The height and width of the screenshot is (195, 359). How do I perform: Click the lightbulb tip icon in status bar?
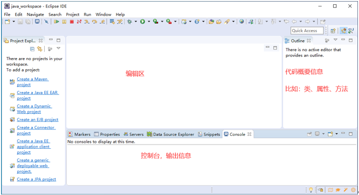point(311,190)
